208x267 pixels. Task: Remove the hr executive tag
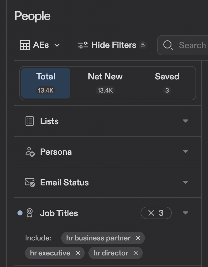click(x=78, y=253)
